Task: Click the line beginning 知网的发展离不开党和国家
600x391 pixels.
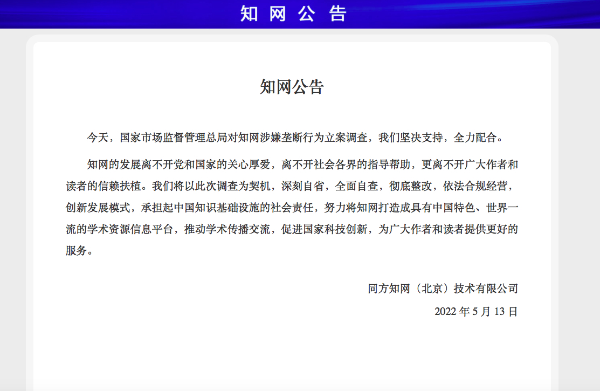Action: [x=302, y=164]
